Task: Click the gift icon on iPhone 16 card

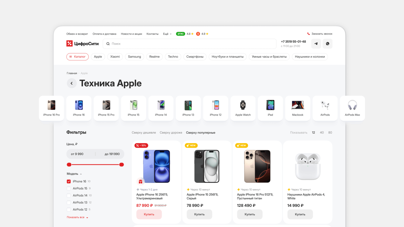Action: click(140, 182)
